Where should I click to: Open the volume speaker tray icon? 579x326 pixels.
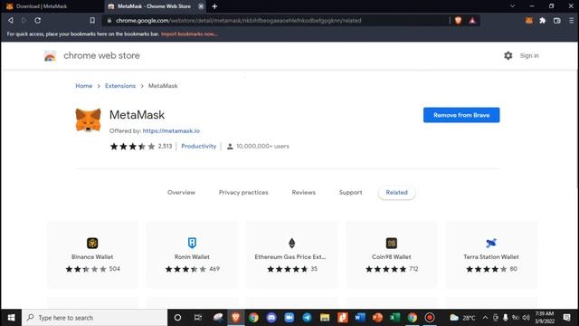527,318
